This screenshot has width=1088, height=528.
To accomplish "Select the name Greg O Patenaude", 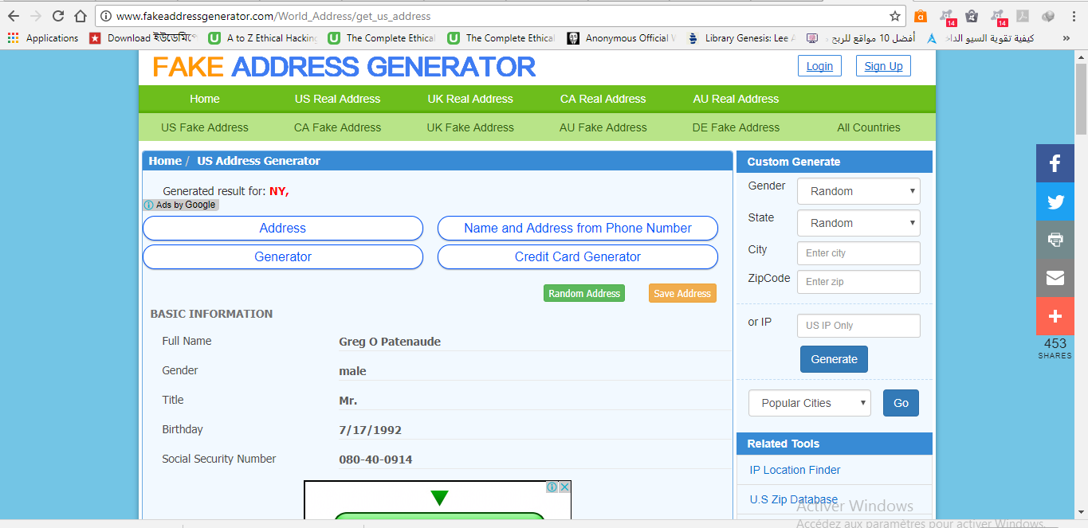I will point(390,342).
